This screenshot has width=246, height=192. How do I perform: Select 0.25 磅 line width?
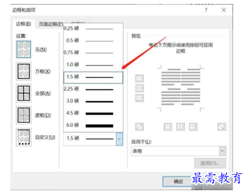pyautogui.click(x=93, y=28)
